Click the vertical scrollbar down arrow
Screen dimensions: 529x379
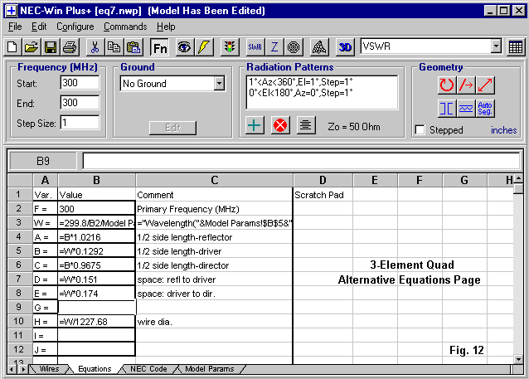pos(519,356)
